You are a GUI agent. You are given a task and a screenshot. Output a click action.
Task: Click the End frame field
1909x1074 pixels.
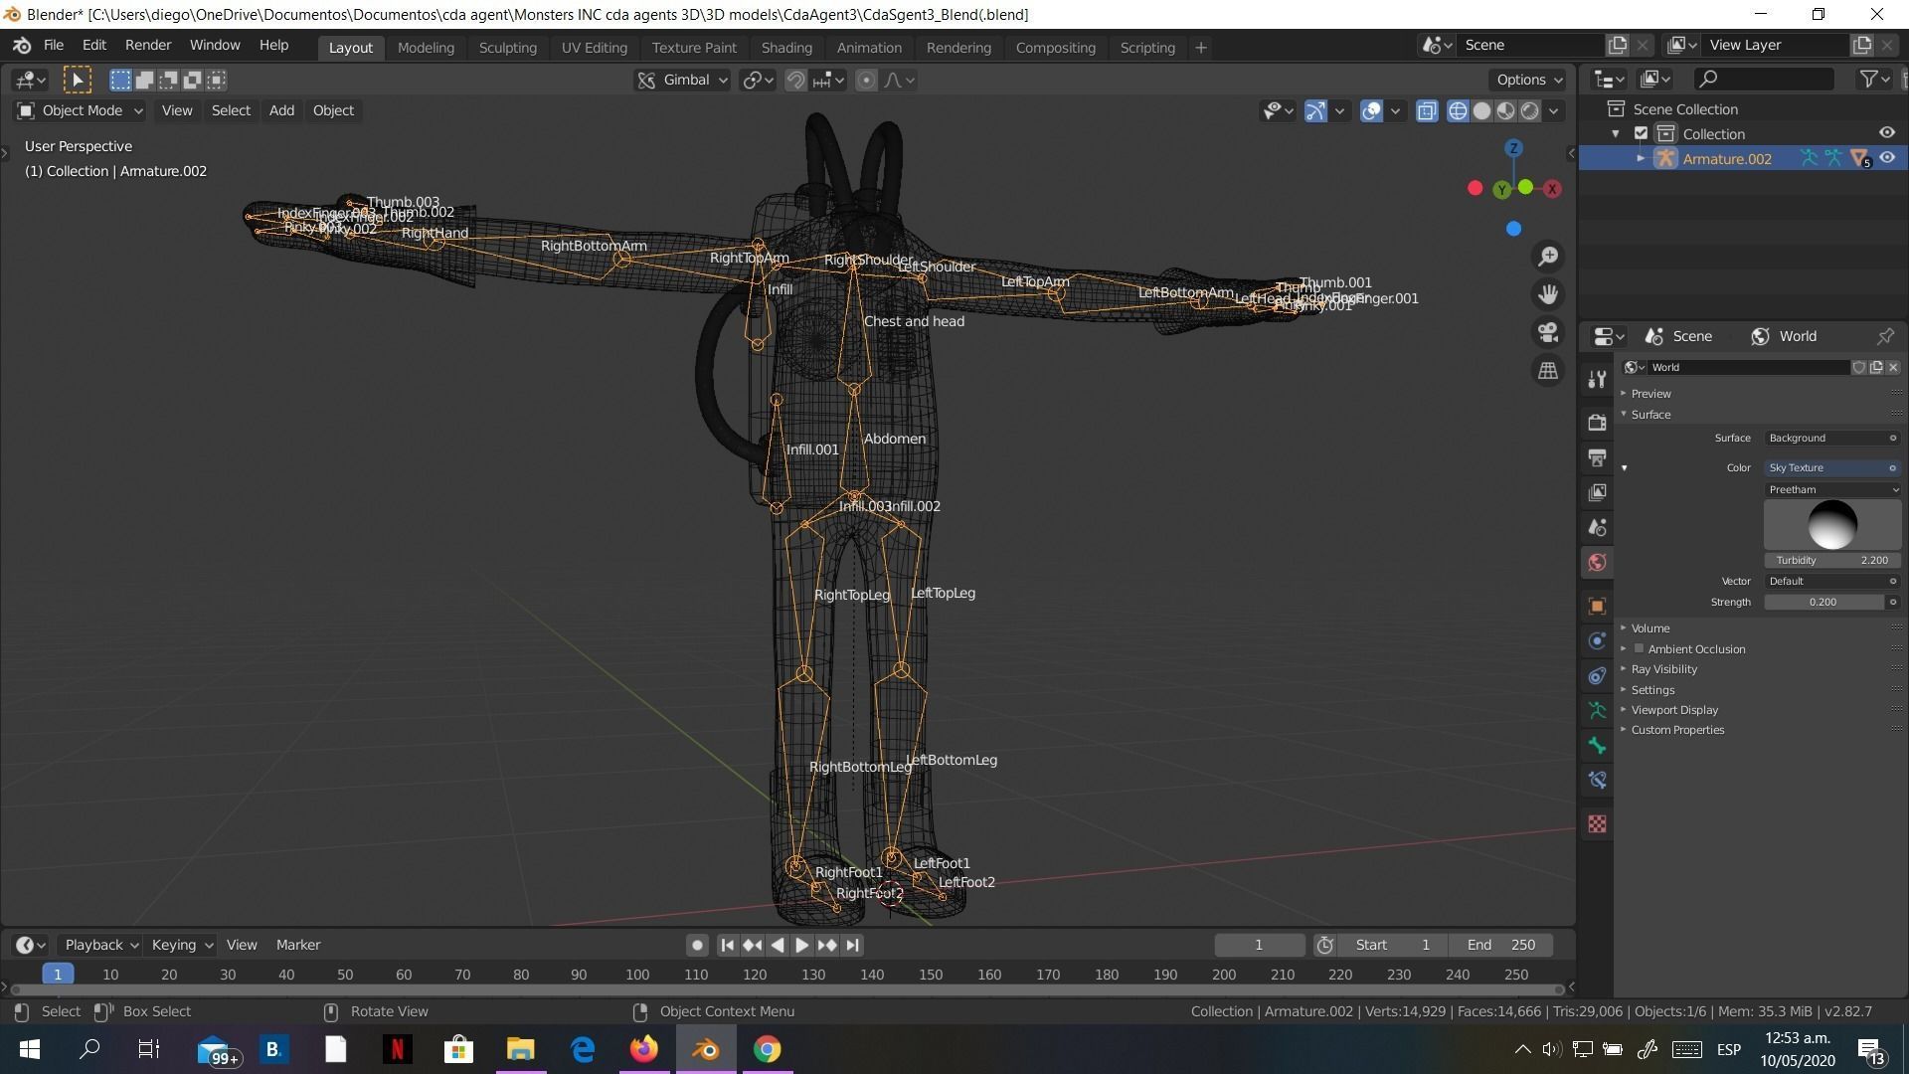1500,945
